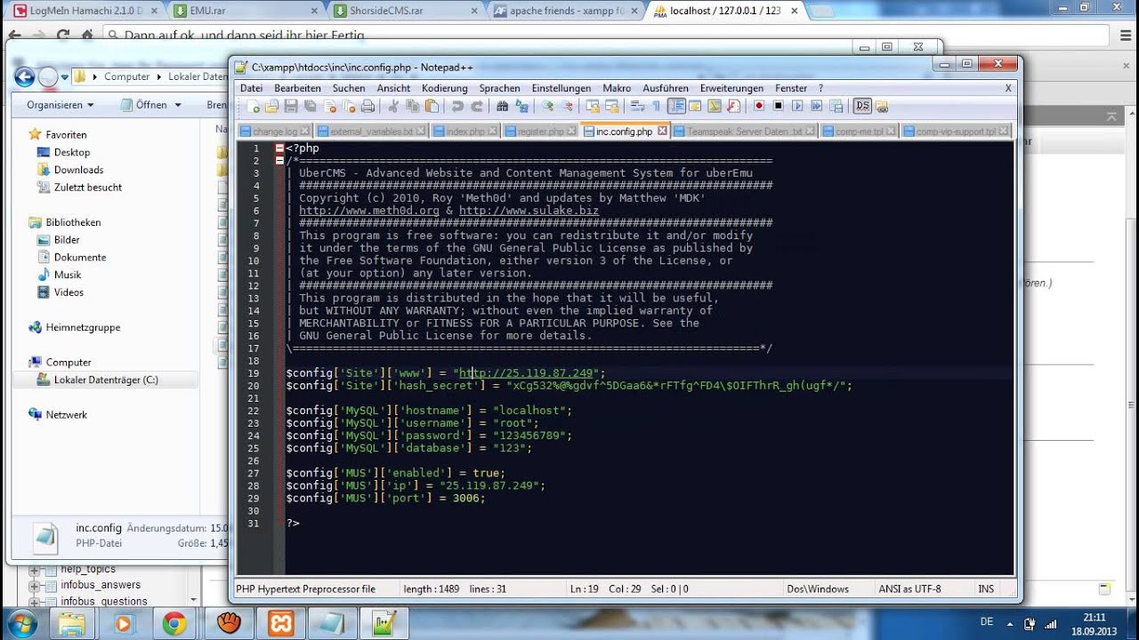Open the Erweiterungen menu
The image size is (1139, 640).
[731, 88]
